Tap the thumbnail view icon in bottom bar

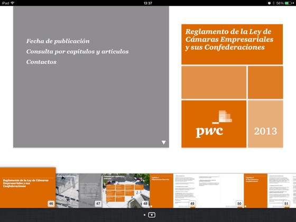pyautogui.click(x=152, y=215)
